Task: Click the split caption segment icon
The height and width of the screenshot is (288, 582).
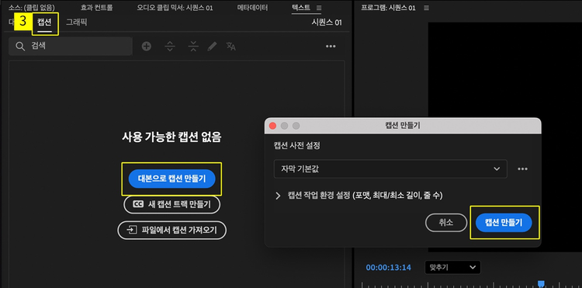Action: [x=170, y=47]
